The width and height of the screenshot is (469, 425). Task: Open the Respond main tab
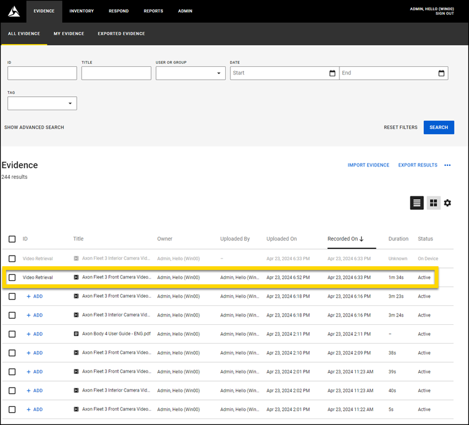tap(118, 11)
